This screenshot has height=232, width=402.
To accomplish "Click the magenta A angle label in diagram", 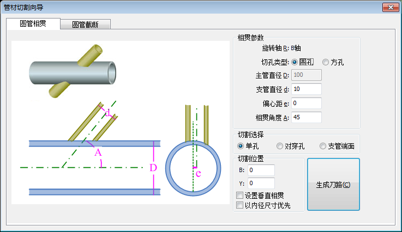I will click(x=98, y=152).
